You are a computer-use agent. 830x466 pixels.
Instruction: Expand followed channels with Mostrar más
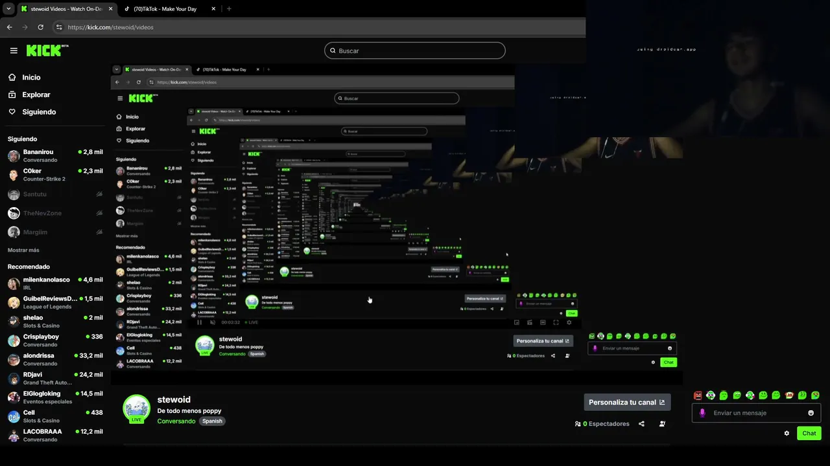pos(23,250)
